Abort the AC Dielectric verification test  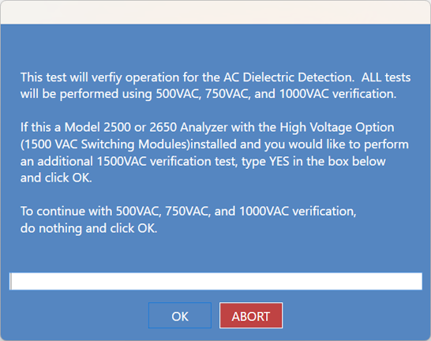251,316
